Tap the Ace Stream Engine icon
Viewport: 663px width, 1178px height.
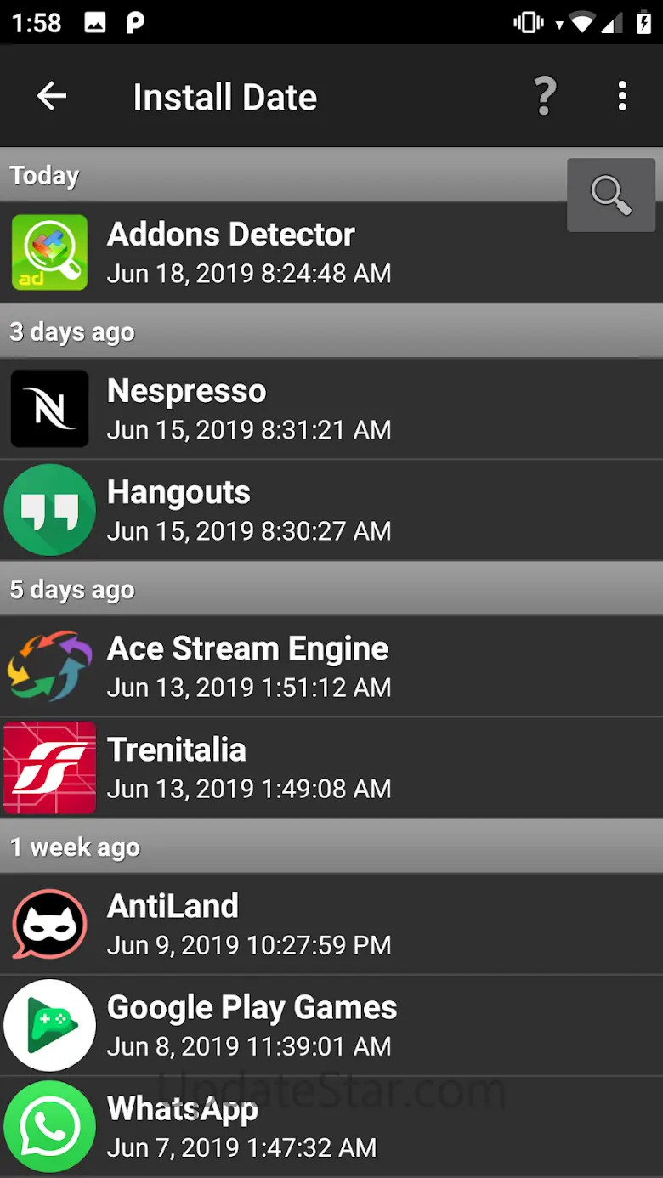[49, 666]
